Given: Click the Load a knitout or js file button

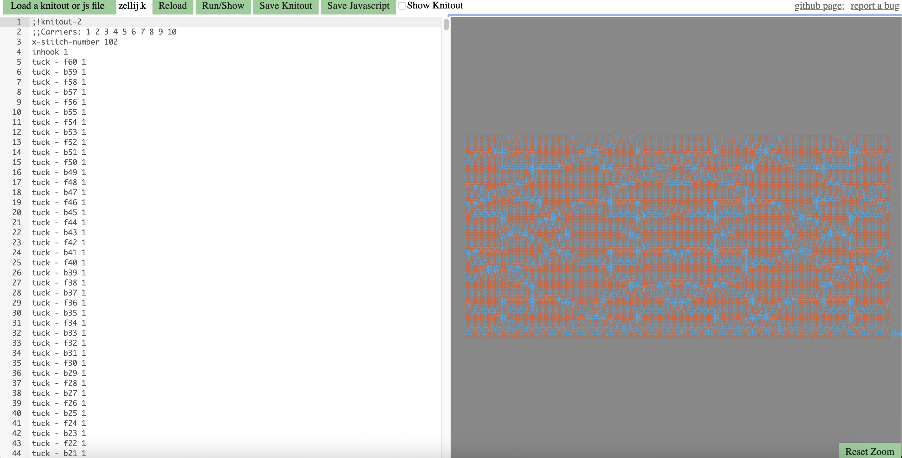Looking at the screenshot, I should point(58,6).
